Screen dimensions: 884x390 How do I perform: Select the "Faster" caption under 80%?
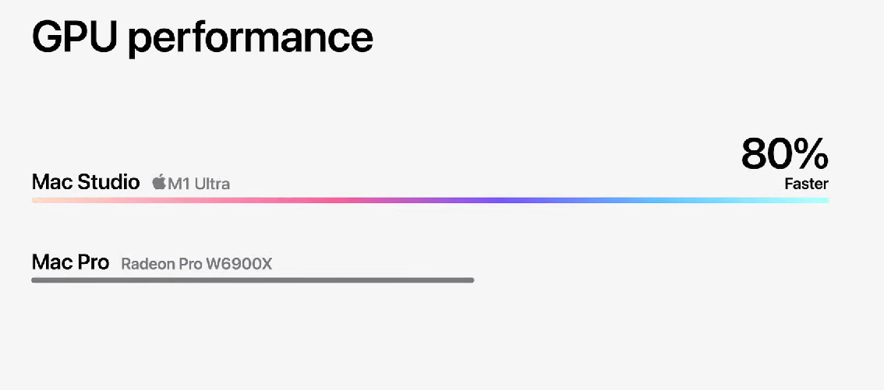click(x=806, y=184)
